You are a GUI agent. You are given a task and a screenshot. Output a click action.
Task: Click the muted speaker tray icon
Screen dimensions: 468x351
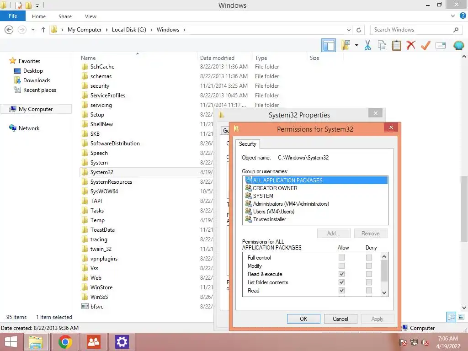[425, 342]
